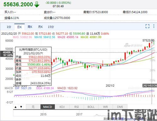Click tooltip 收盘 56277.10(0.66%) row
The image size is (157, 121).
point(33,68)
